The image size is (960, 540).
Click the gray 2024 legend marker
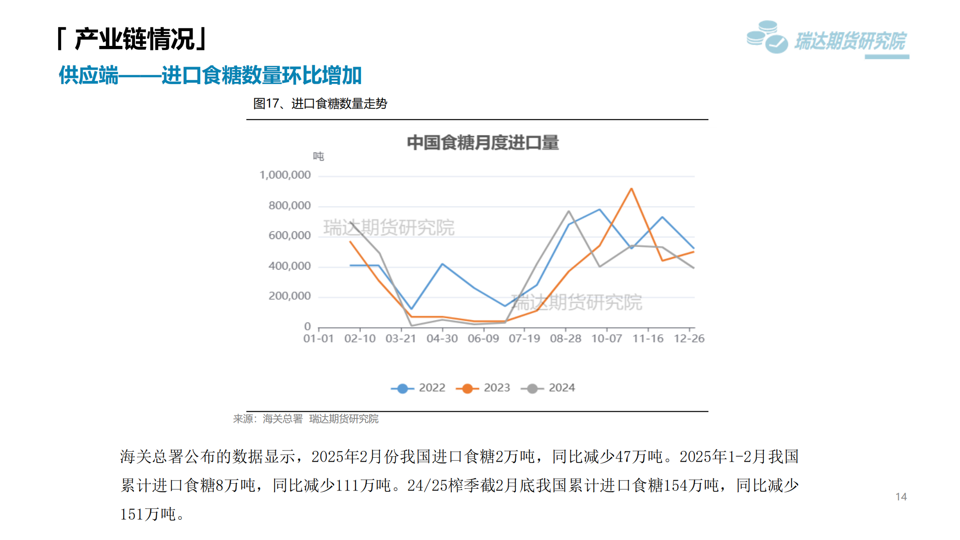click(x=532, y=388)
